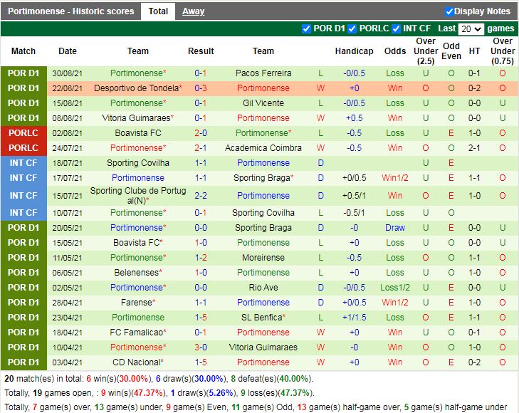Open the Last 20 games dropdown
Viewport: 519px width, 413px height.
pyautogui.click(x=471, y=29)
